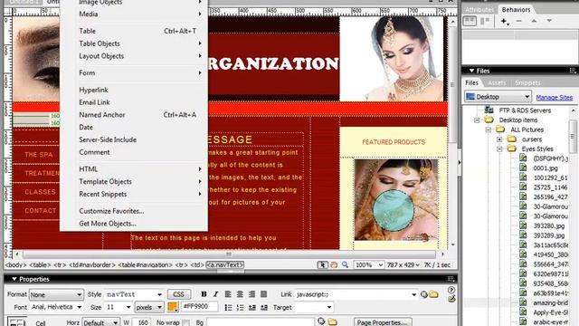Click browse folder icon beside Link field
This screenshot has height=326, width=579.
(434, 294)
